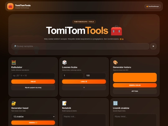168x126 pixels.
Task: Click the palette icon of Generator koloru
Action: 115,63
